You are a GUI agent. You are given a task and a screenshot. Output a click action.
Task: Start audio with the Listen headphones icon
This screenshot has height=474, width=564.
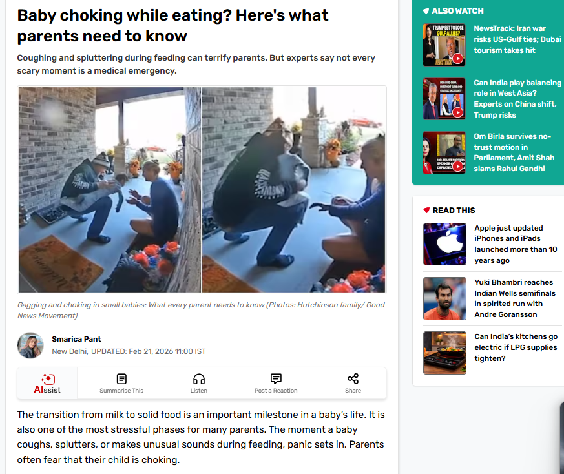(199, 378)
